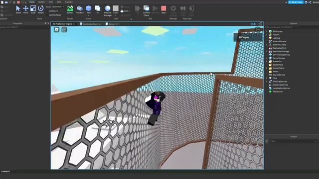Expand the Chat tree node

pyautogui.click(x=267, y=78)
